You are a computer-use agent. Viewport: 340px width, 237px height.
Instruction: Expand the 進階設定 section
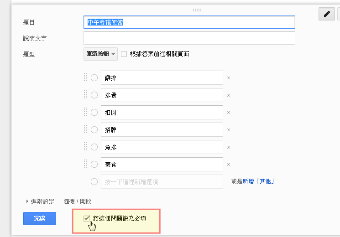pyautogui.click(x=40, y=201)
